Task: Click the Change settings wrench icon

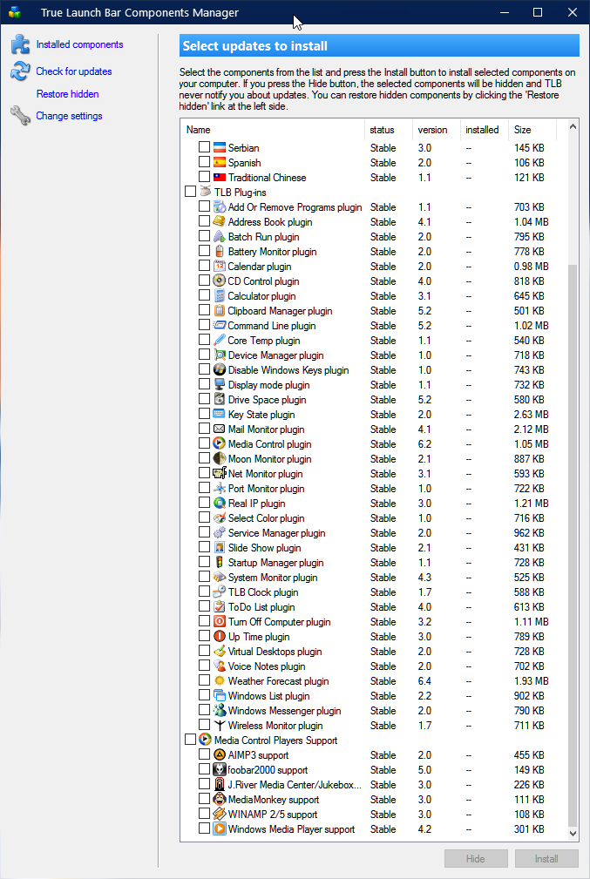Action: coord(20,116)
